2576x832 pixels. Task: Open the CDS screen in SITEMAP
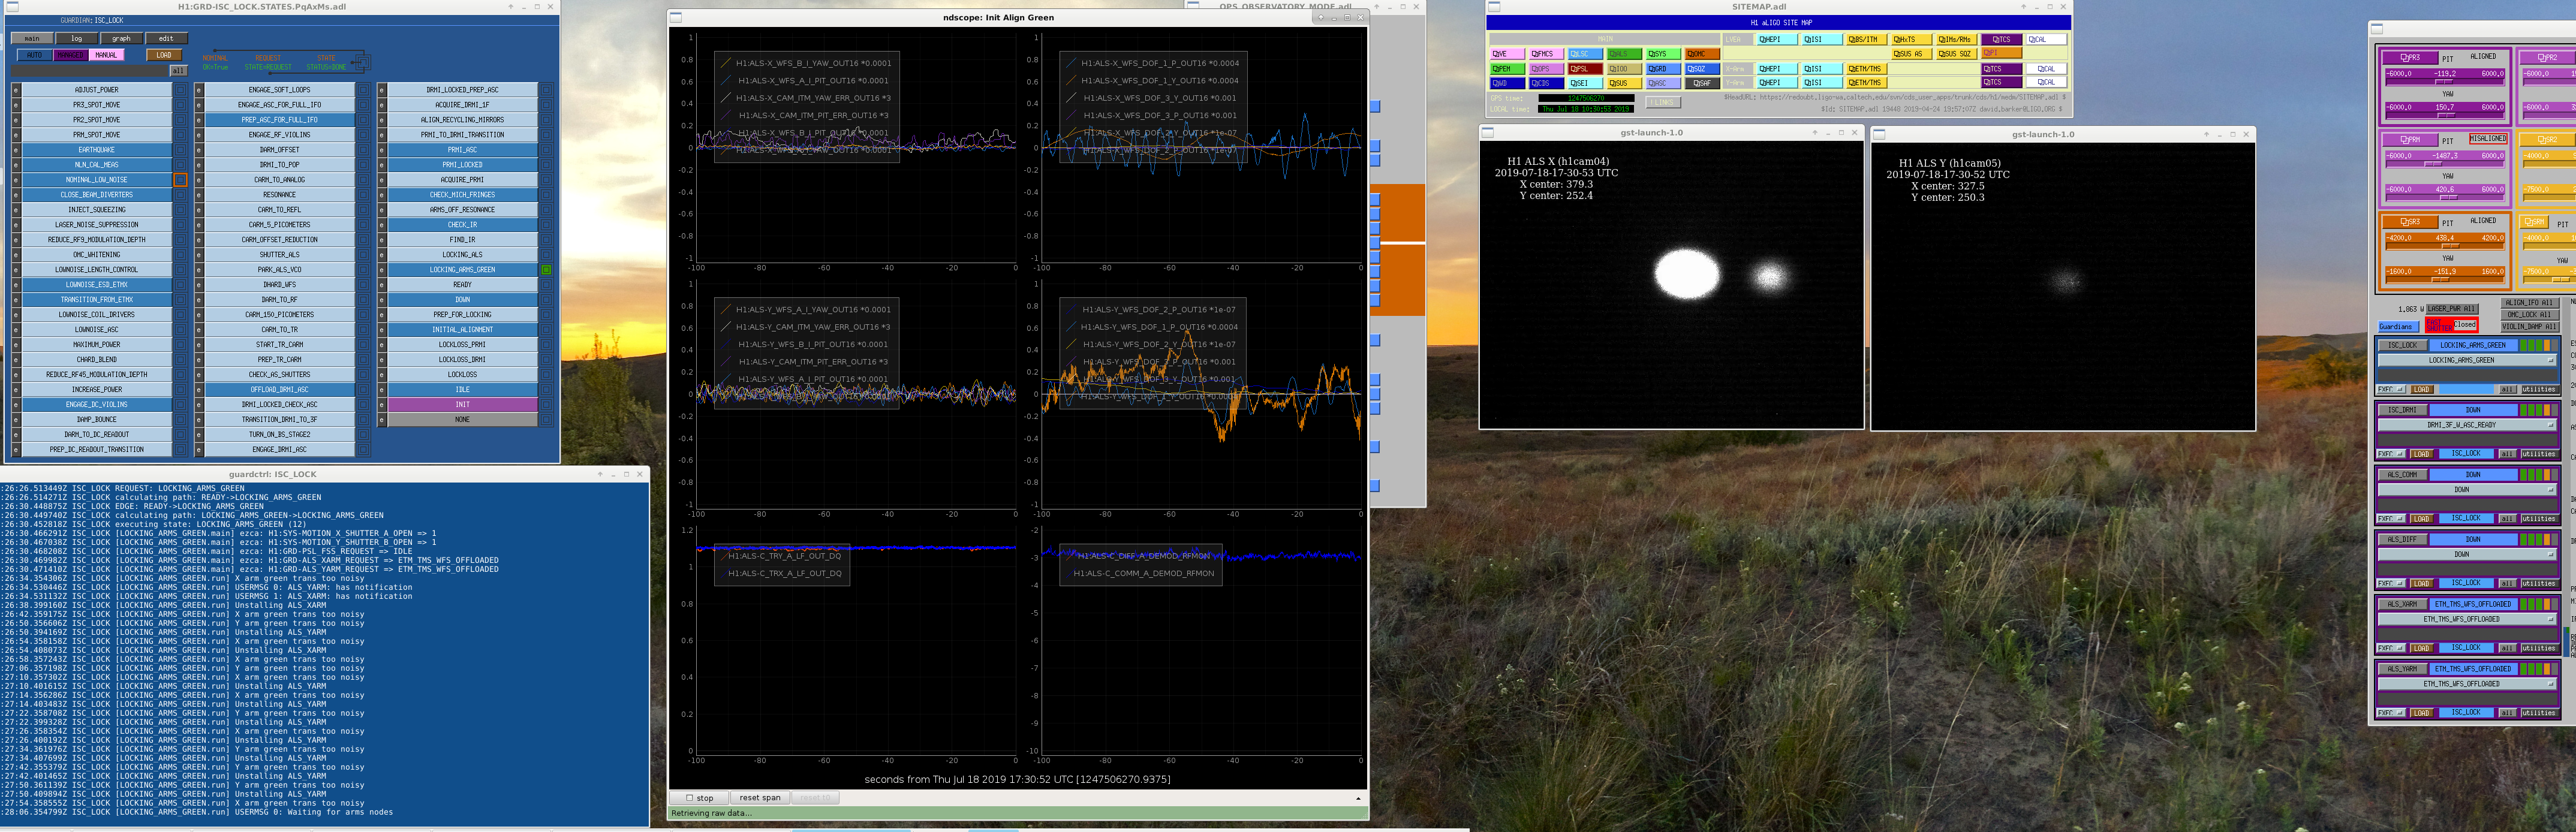click(x=1546, y=83)
